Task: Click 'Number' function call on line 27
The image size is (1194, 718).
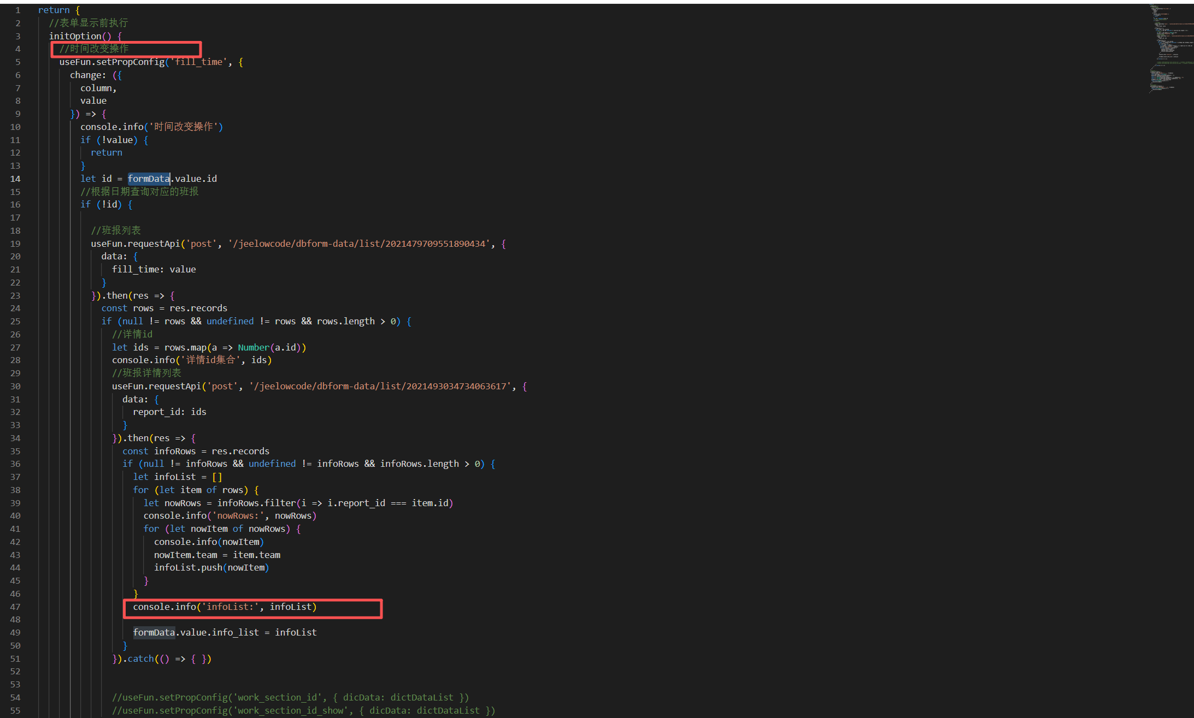Action: pyautogui.click(x=254, y=347)
